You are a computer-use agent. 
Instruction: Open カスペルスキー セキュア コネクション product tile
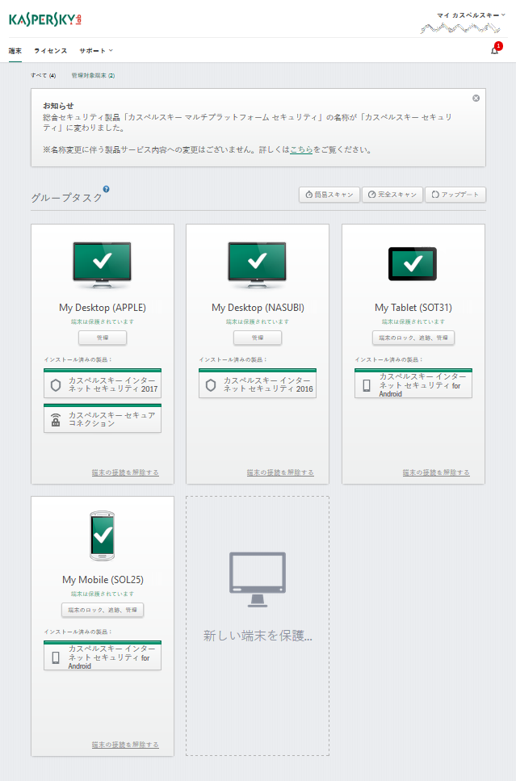[x=102, y=418]
